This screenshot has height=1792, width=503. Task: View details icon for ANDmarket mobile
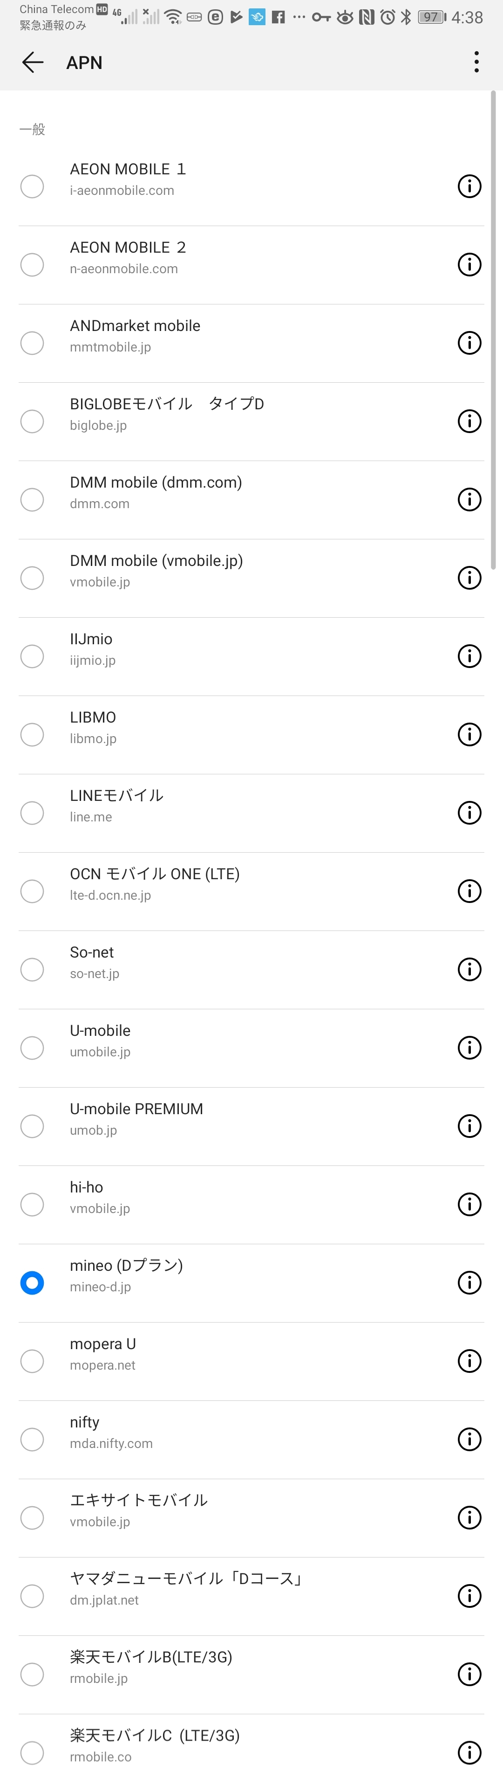click(x=469, y=343)
